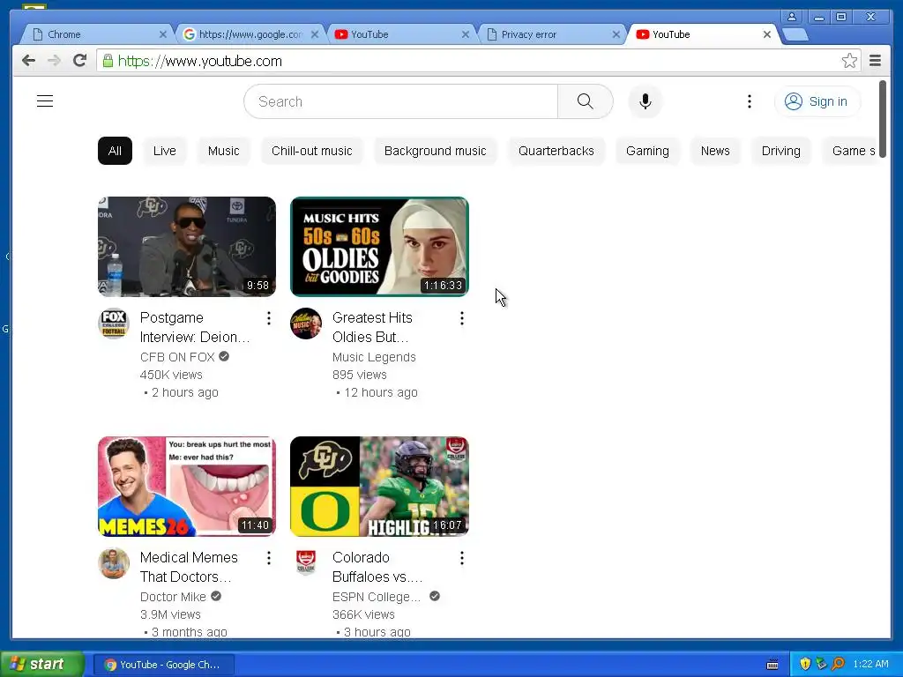Open the Colorado vs Oregon highlights thumbnail

[379, 487]
